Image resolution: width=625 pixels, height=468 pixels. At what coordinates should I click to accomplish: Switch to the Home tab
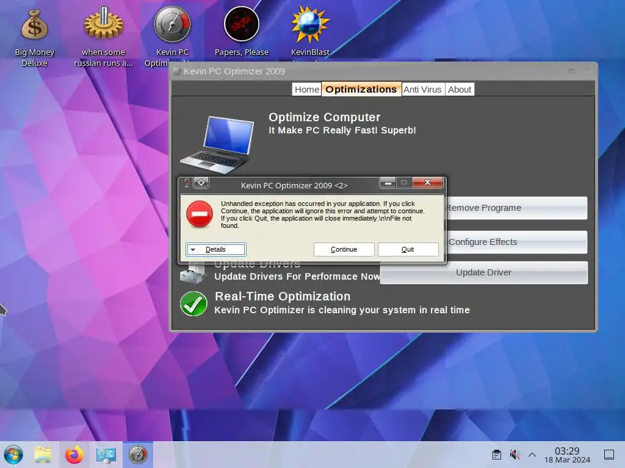point(306,90)
